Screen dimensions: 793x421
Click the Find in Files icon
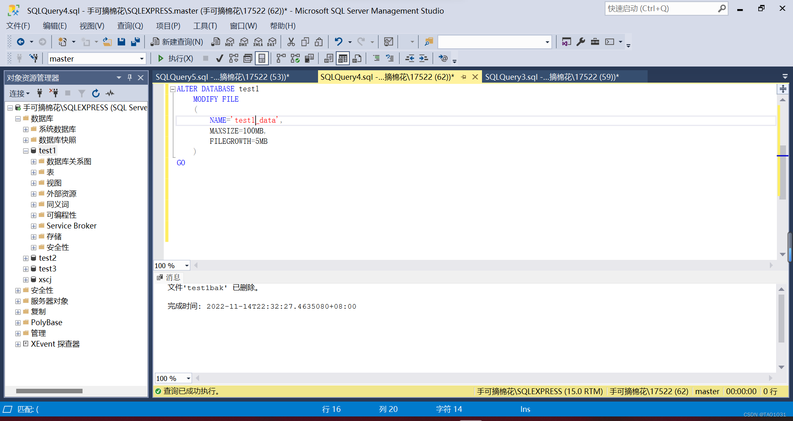429,42
